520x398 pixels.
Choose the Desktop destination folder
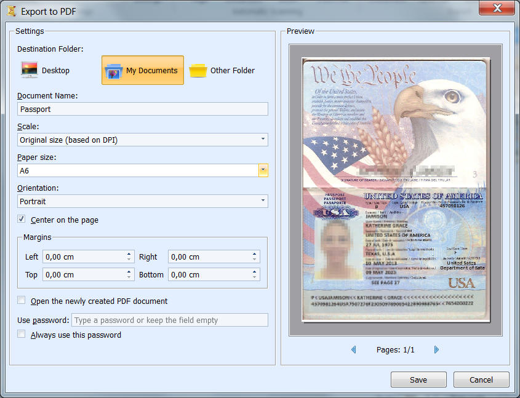click(x=46, y=70)
